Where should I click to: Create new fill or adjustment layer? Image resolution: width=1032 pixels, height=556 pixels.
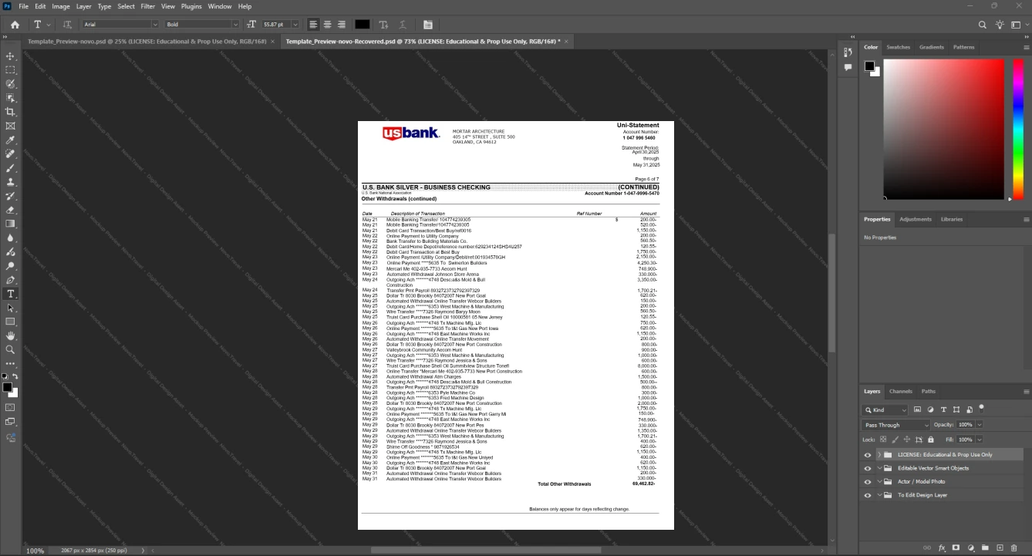coord(970,548)
